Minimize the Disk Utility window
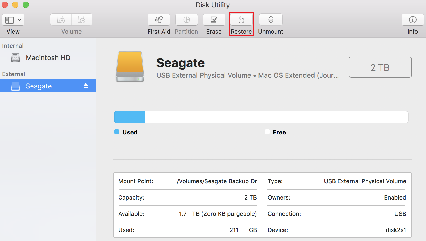 15,5
